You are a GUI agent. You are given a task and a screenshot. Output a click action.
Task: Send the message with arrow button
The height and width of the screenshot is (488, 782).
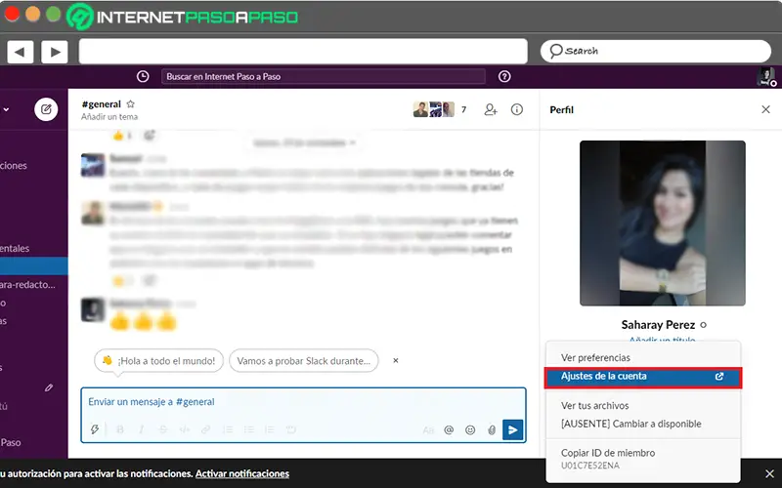tap(512, 429)
